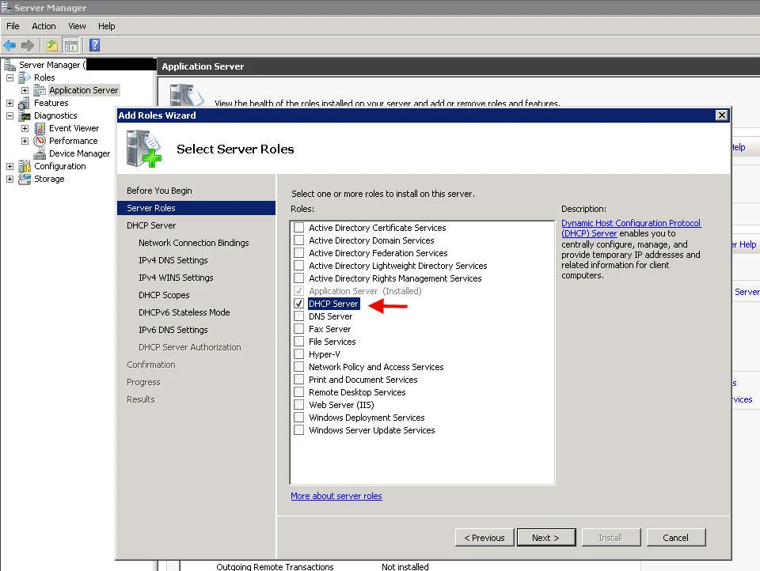760x571 pixels.
Task: Check Active Directory Certificate Services
Action: click(x=299, y=228)
